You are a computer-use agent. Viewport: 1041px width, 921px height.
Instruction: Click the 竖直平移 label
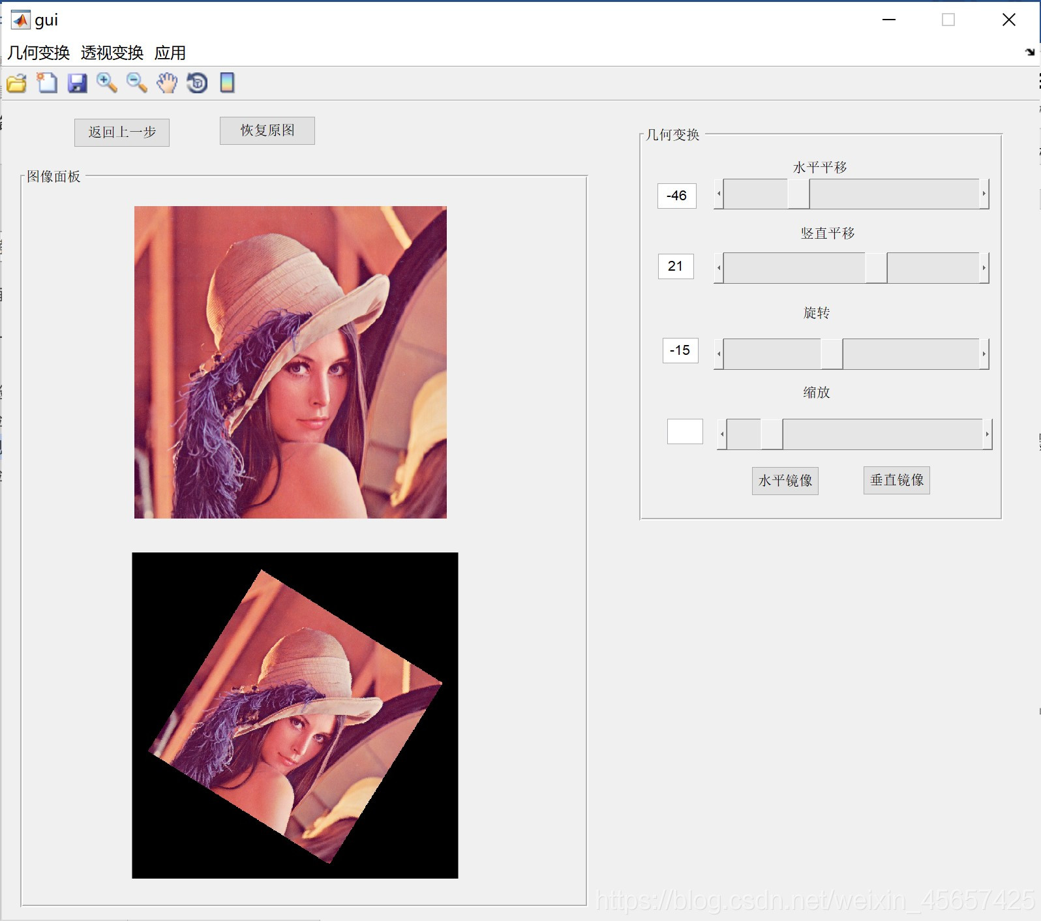click(828, 234)
